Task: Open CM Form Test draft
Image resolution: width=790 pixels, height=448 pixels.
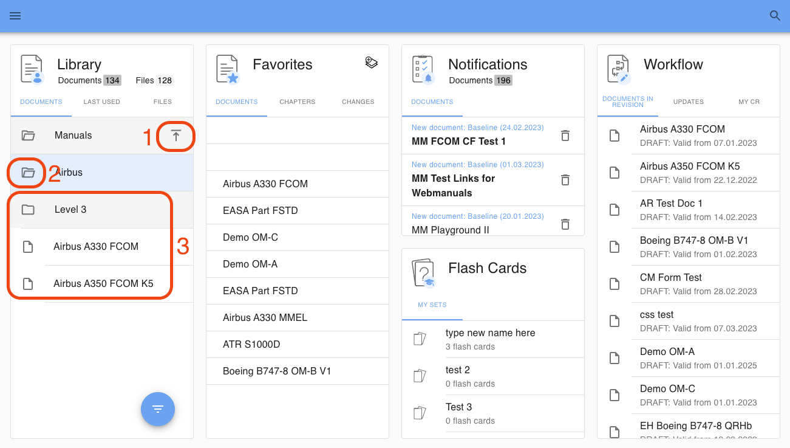Action: (689, 284)
